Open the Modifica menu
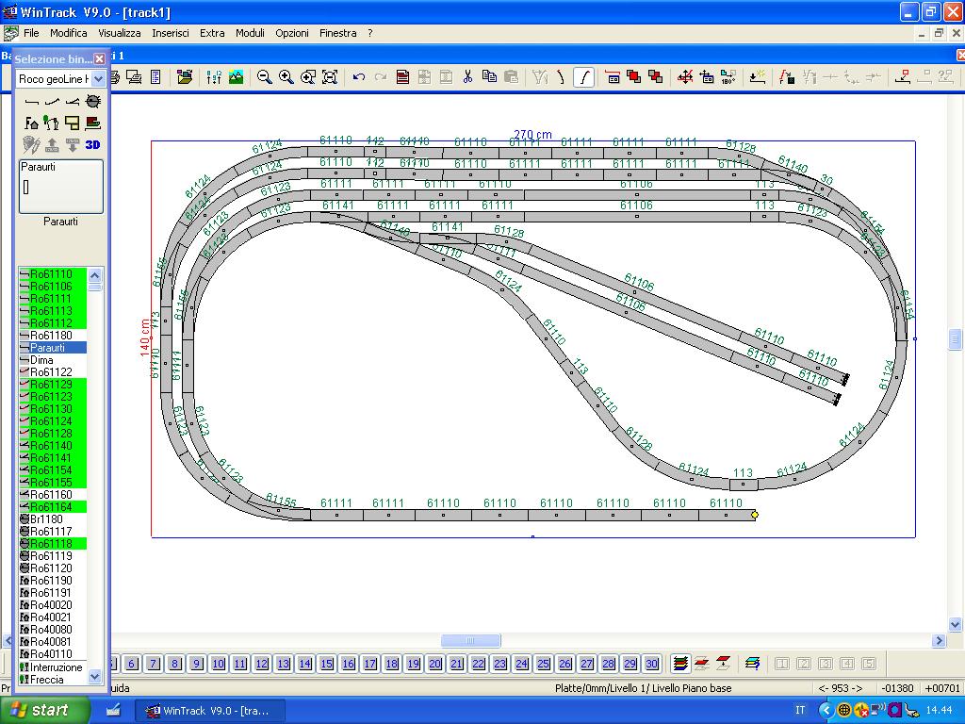This screenshot has height=724, width=965. pyautogui.click(x=68, y=33)
